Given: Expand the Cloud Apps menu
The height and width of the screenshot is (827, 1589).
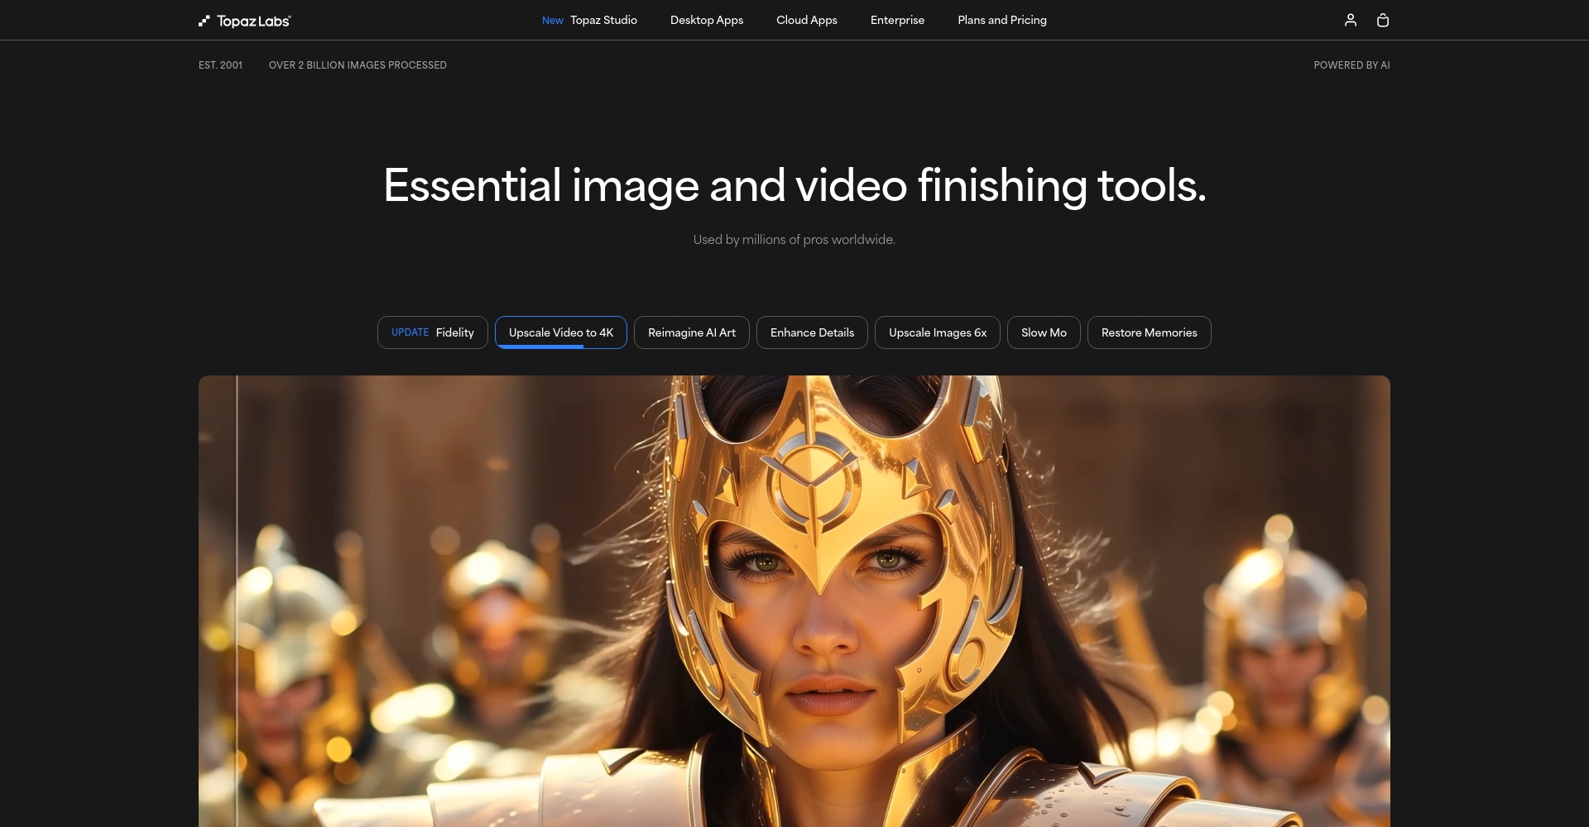Looking at the screenshot, I should pos(806,20).
